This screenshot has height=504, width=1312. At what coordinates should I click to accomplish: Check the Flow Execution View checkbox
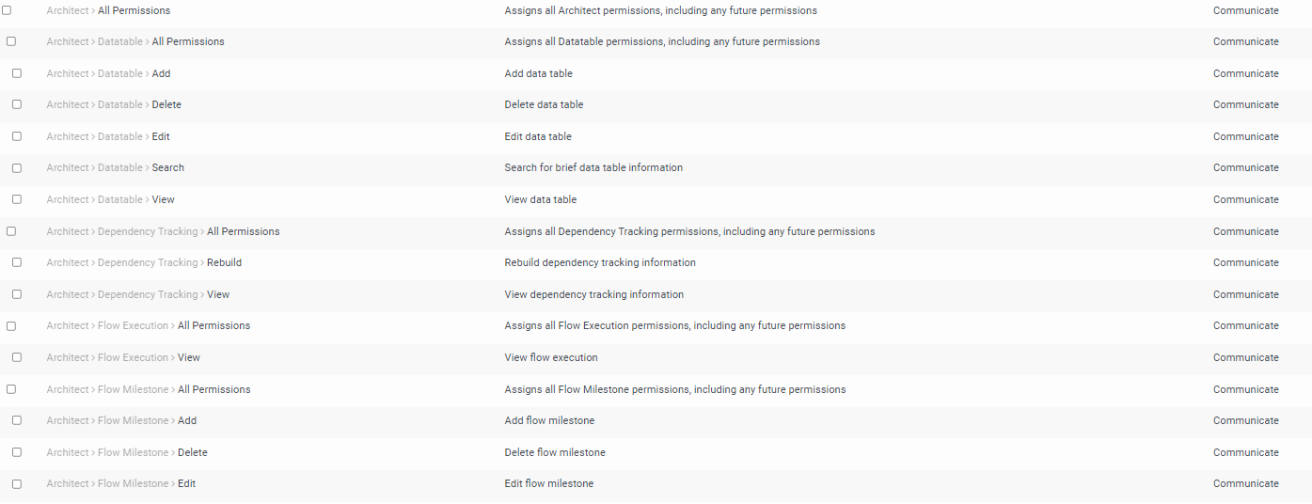point(17,357)
